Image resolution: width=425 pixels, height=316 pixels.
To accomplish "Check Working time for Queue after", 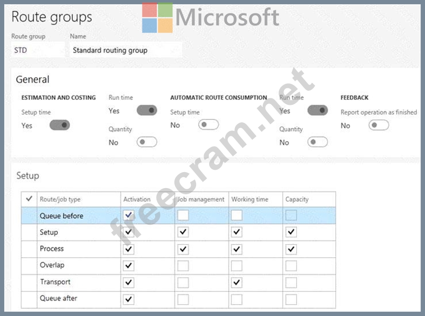I will (x=236, y=299).
